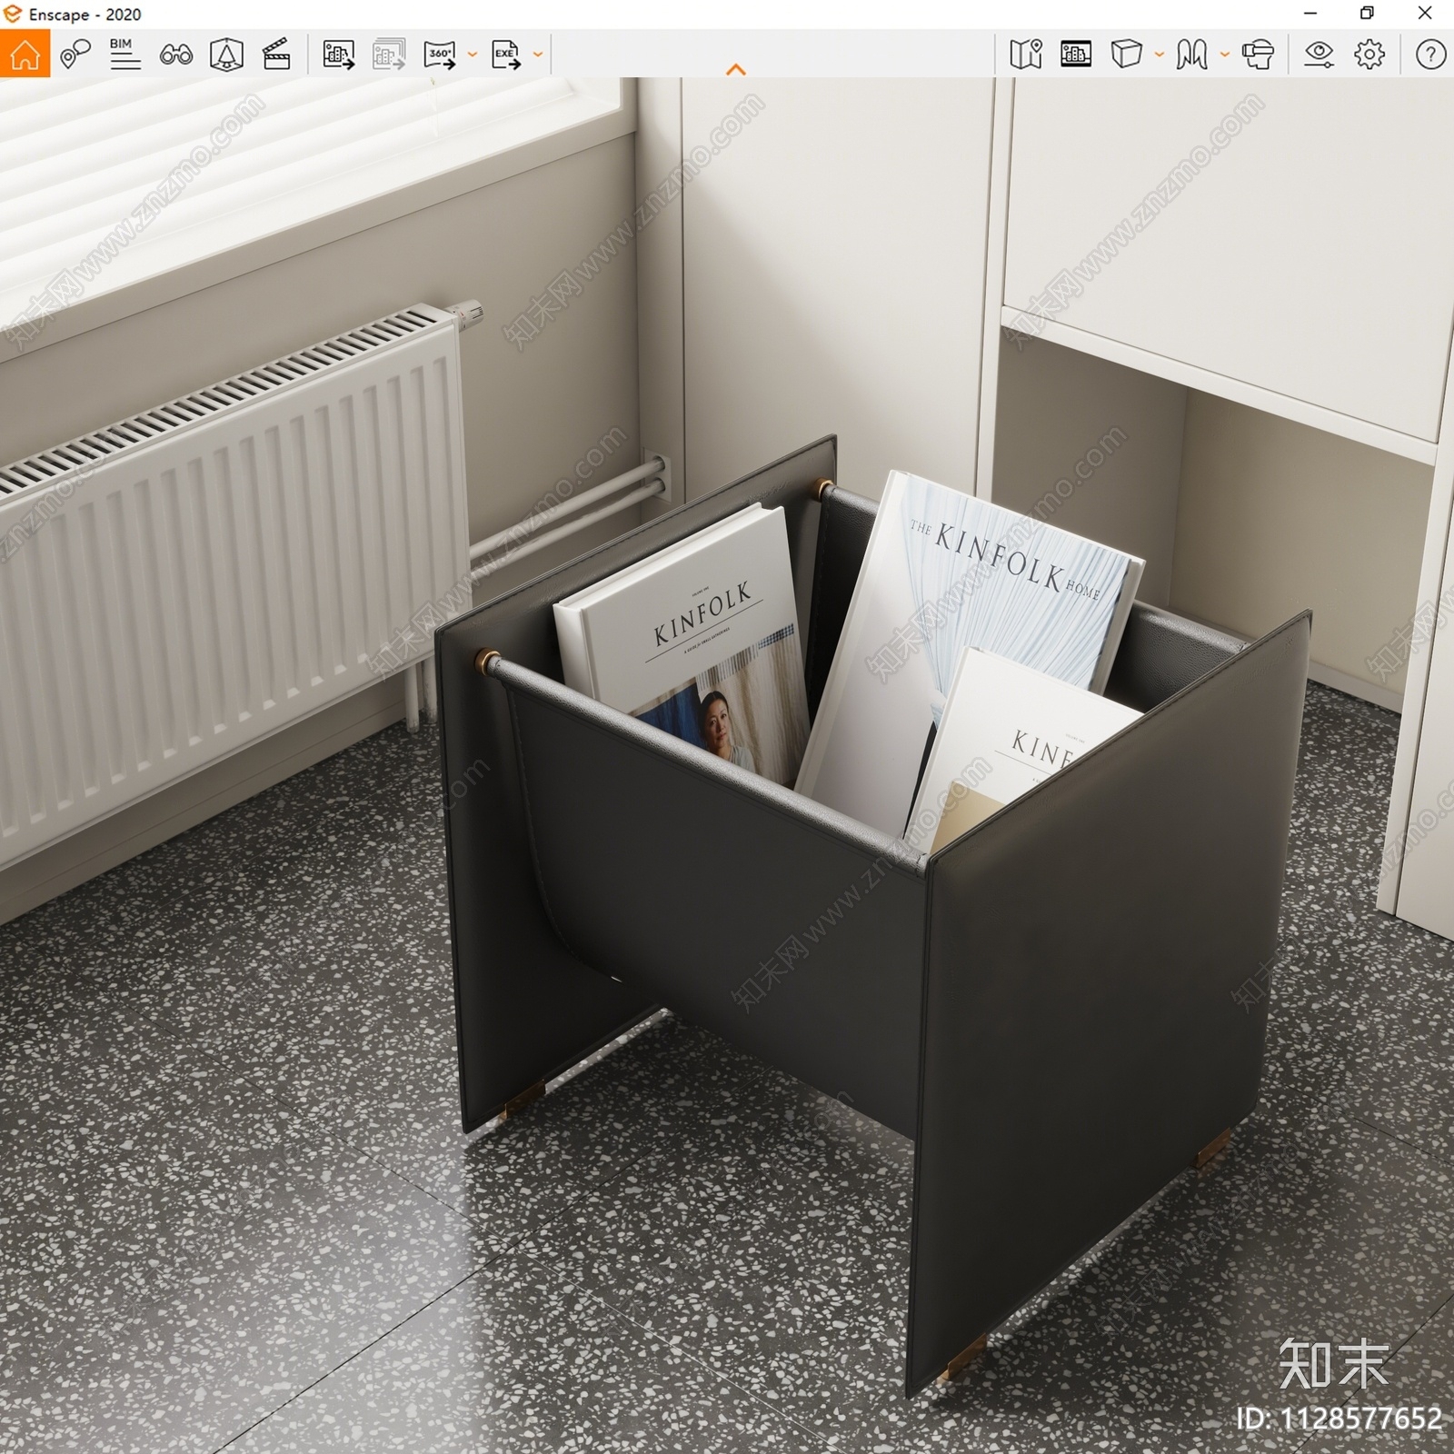1454x1454 pixels.
Task: Toggle Safe Frame perspective icon
Action: pyautogui.click(x=226, y=55)
